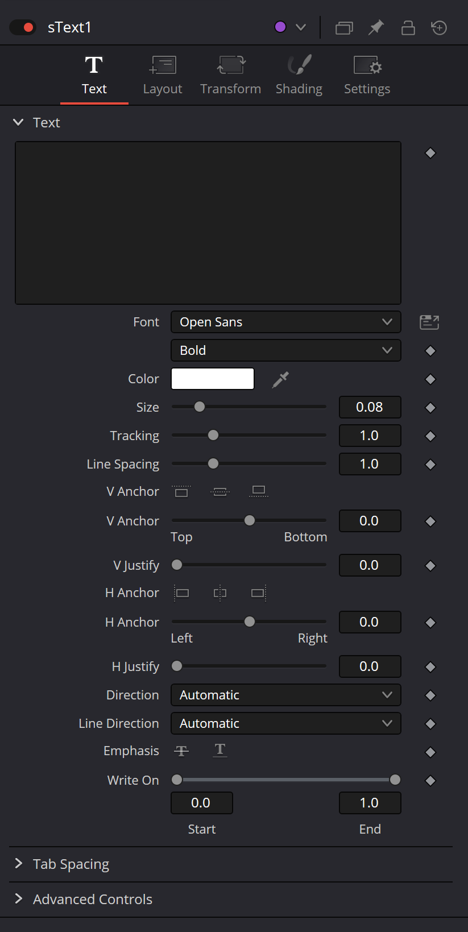Add keyframe for Line Spacing
The image size is (468, 932).
tap(430, 465)
